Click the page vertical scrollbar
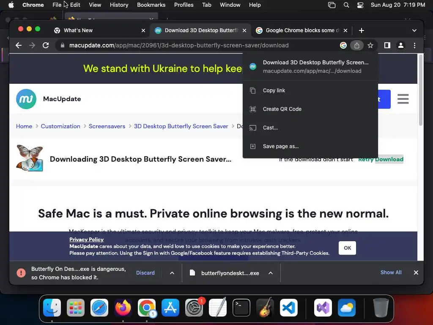The image size is (433, 325). pyautogui.click(x=421, y=91)
